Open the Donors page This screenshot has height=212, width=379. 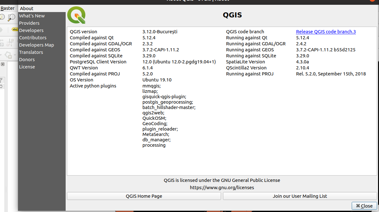point(42,59)
